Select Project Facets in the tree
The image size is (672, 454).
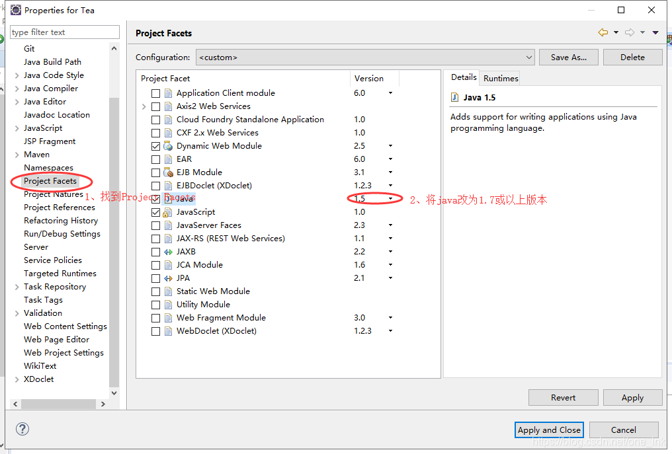(x=50, y=181)
